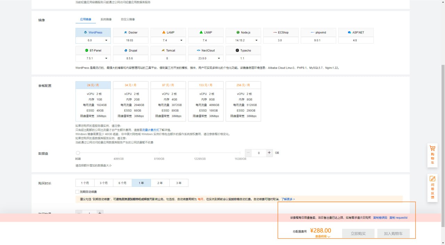Select the 1个月 purchase duration

pos(85,183)
